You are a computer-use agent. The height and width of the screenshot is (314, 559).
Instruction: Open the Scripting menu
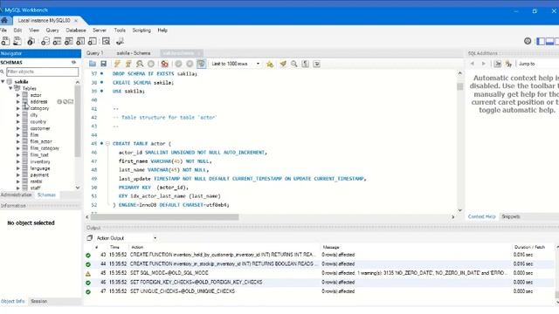tap(141, 31)
